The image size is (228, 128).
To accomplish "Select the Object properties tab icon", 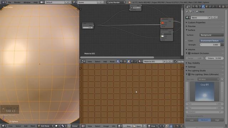I will [207, 6].
